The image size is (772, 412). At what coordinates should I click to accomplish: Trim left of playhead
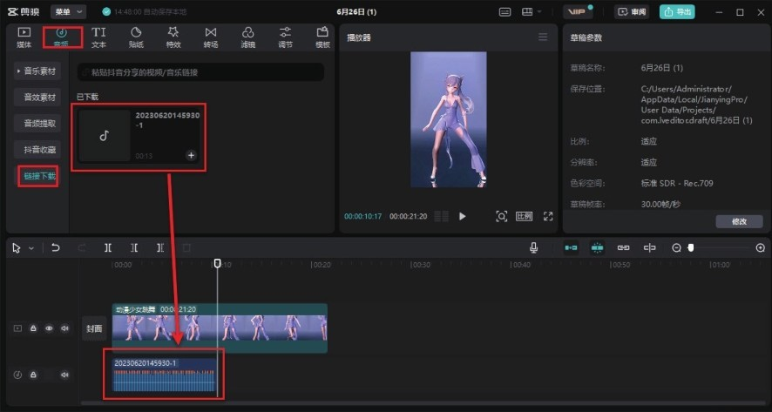click(x=134, y=248)
